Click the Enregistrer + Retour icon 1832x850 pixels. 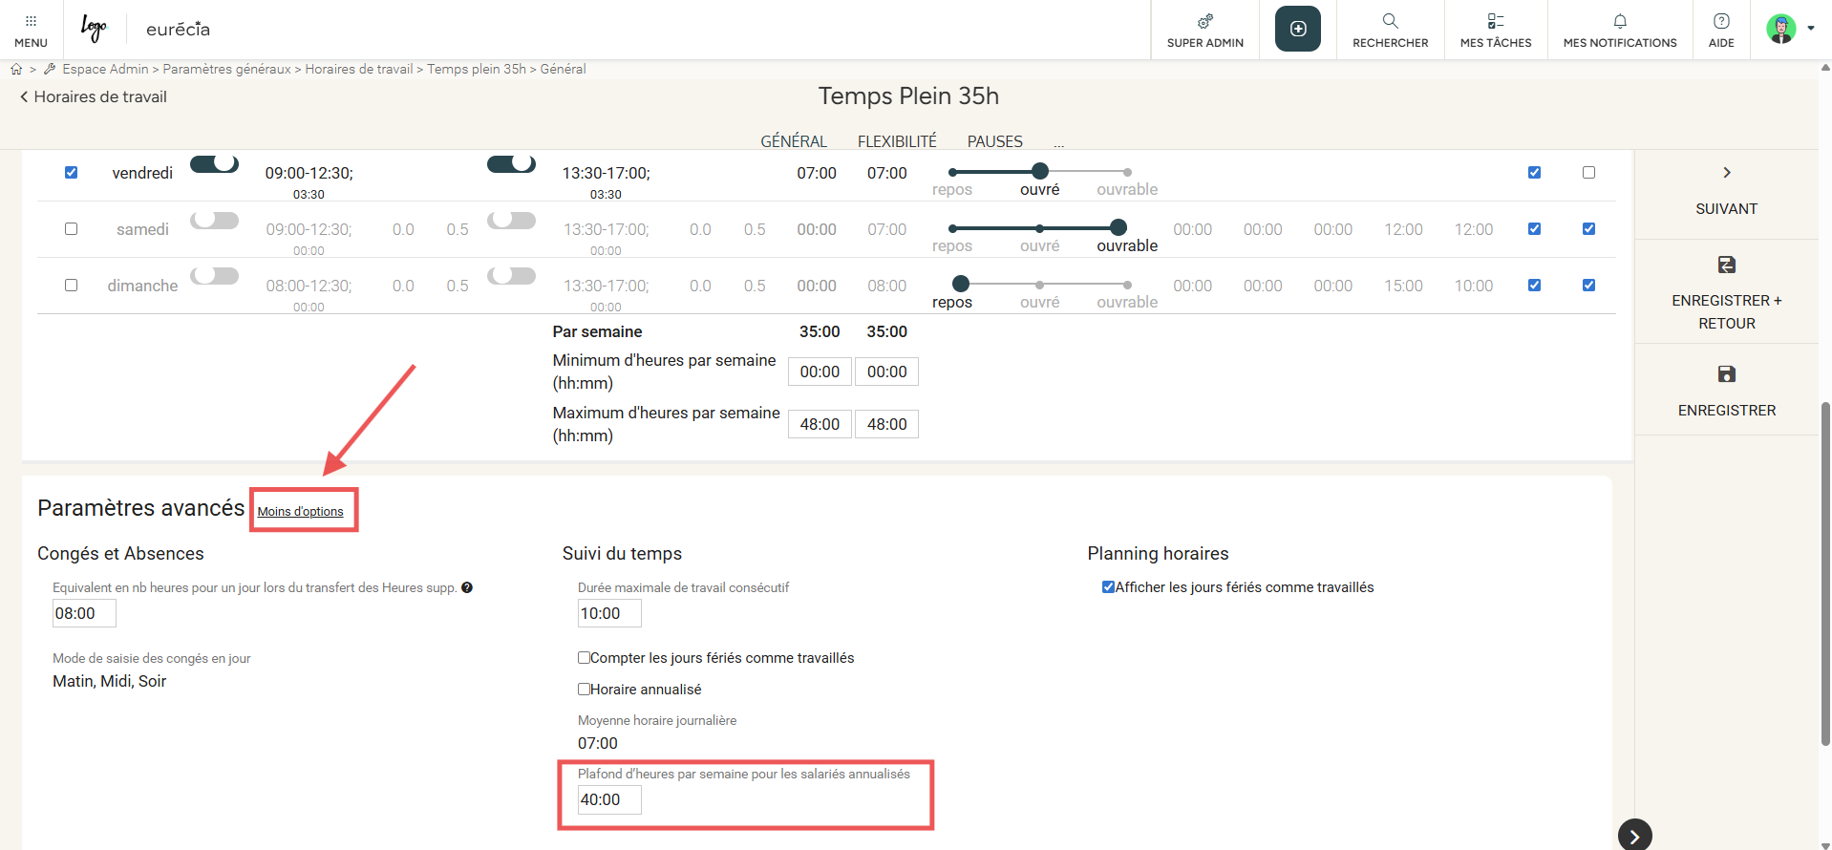click(1726, 265)
